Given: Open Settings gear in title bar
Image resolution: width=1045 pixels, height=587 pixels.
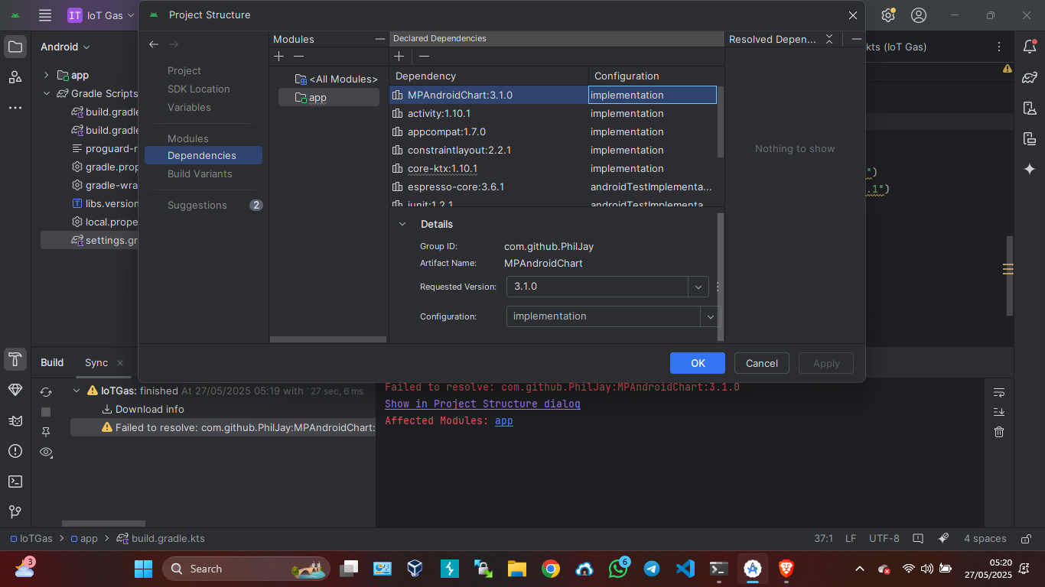Looking at the screenshot, I should (887, 15).
